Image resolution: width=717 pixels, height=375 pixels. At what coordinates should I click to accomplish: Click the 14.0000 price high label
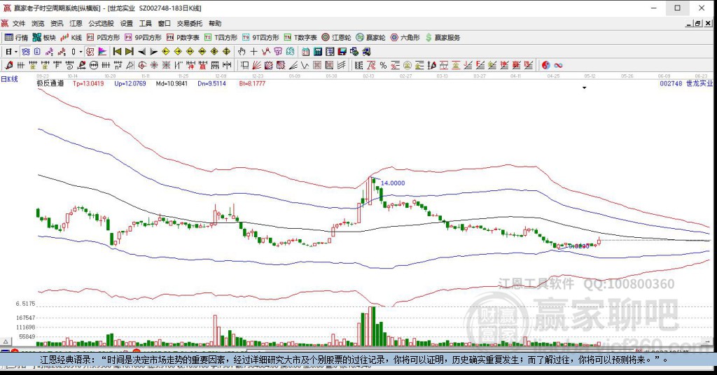click(393, 183)
